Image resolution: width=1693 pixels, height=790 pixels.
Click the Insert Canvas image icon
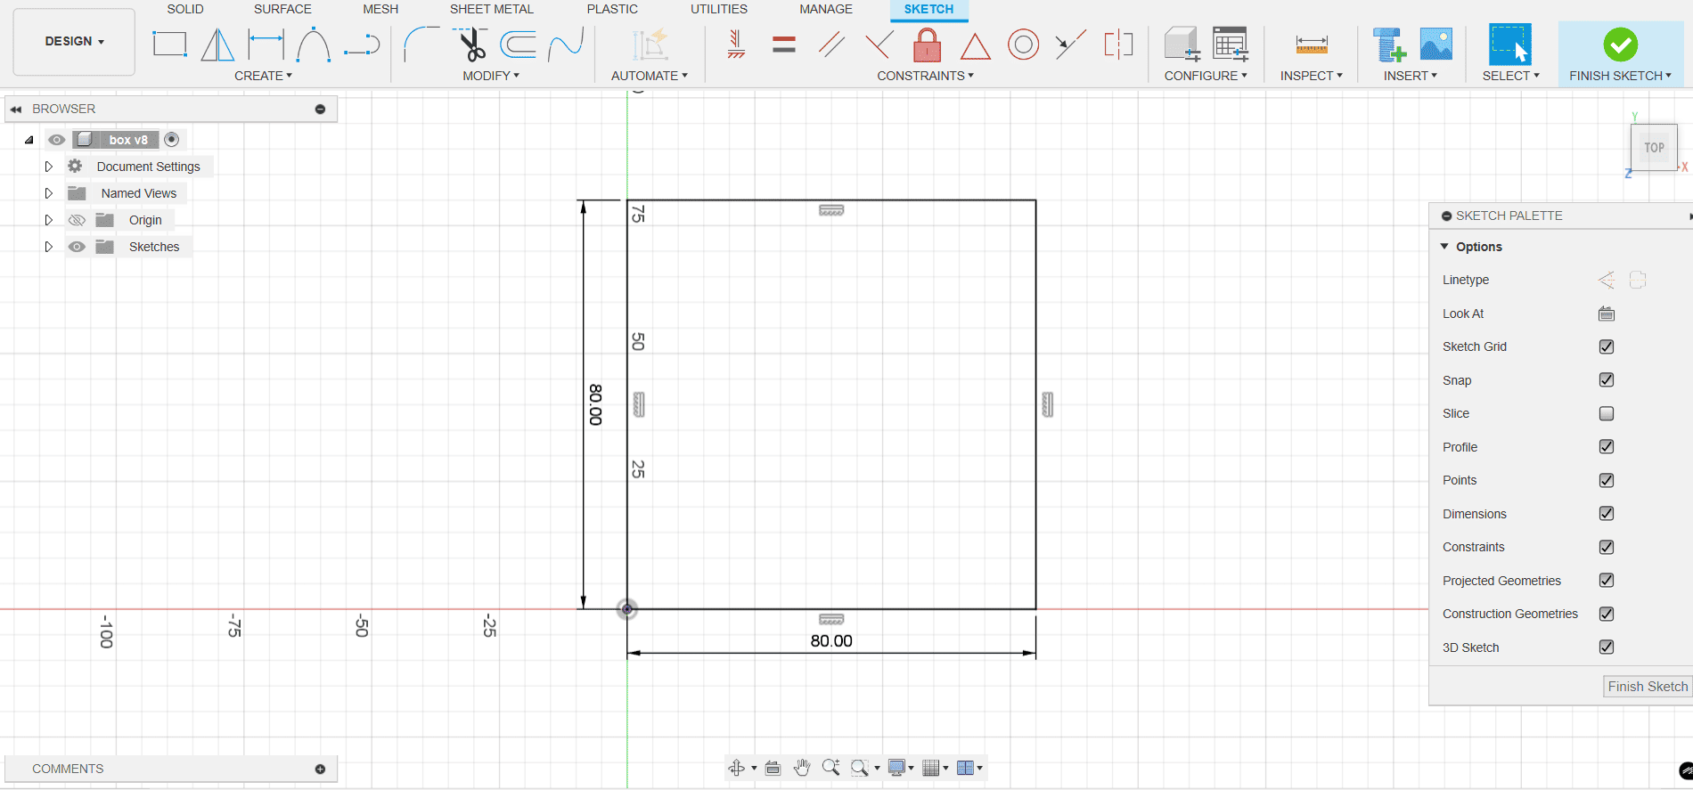[x=1435, y=44]
